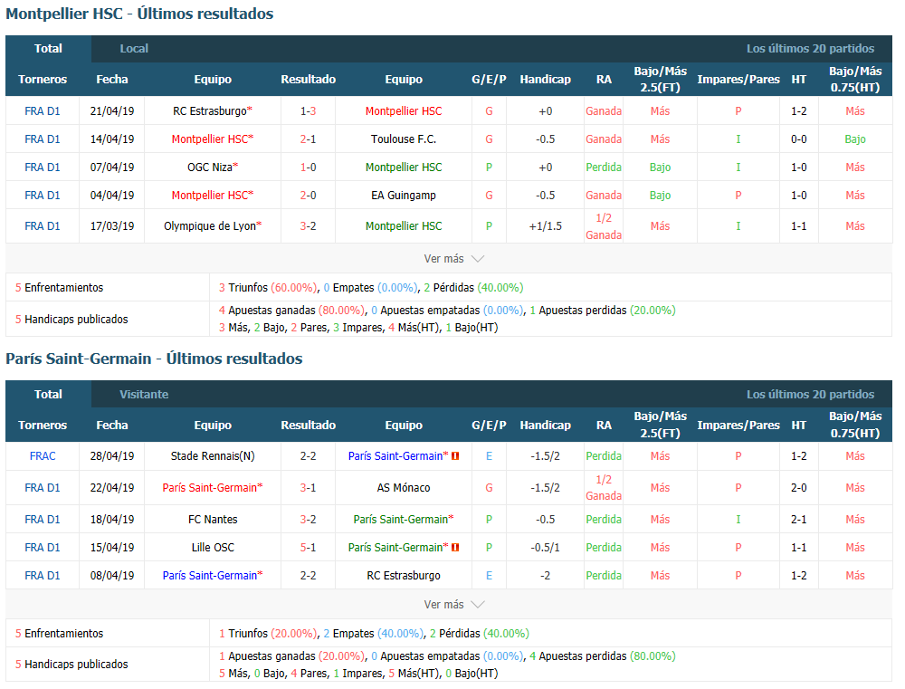This screenshot has width=905, height=689.
Task: Click Handicap header in PSG table
Action: pyautogui.click(x=546, y=426)
